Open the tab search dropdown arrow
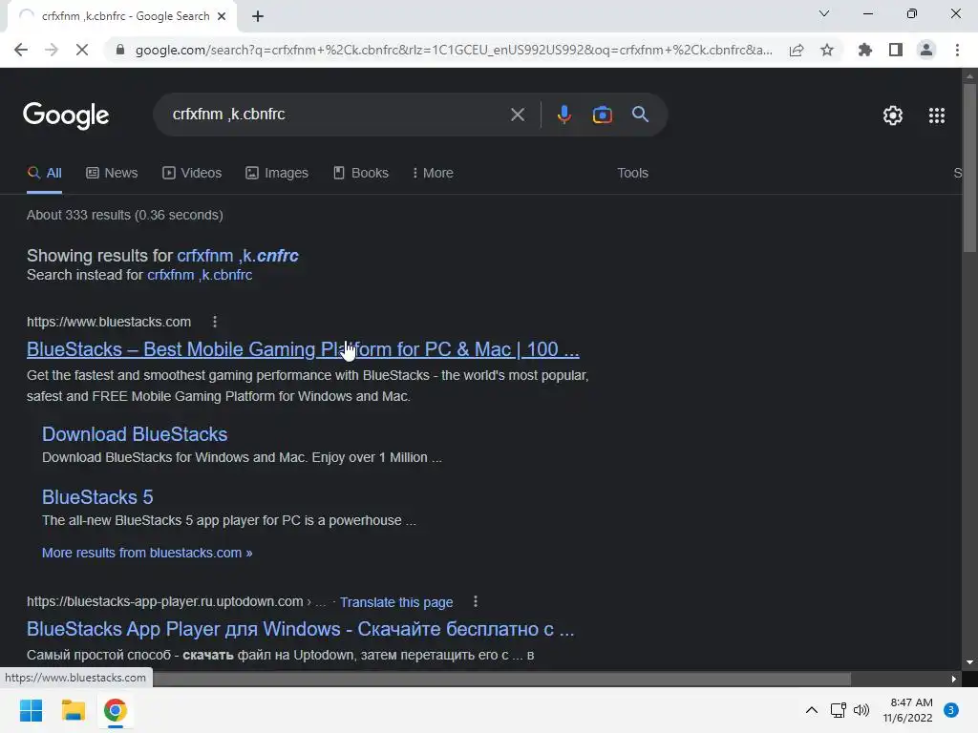 tap(824, 13)
